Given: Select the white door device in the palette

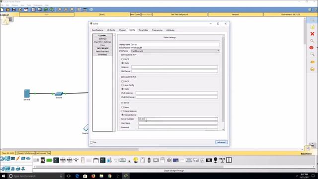Looking at the screenshot, I should 82,160.
